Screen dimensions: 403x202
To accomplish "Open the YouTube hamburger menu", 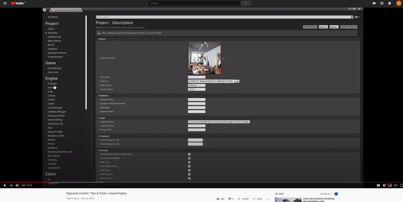I will click(x=5, y=3).
